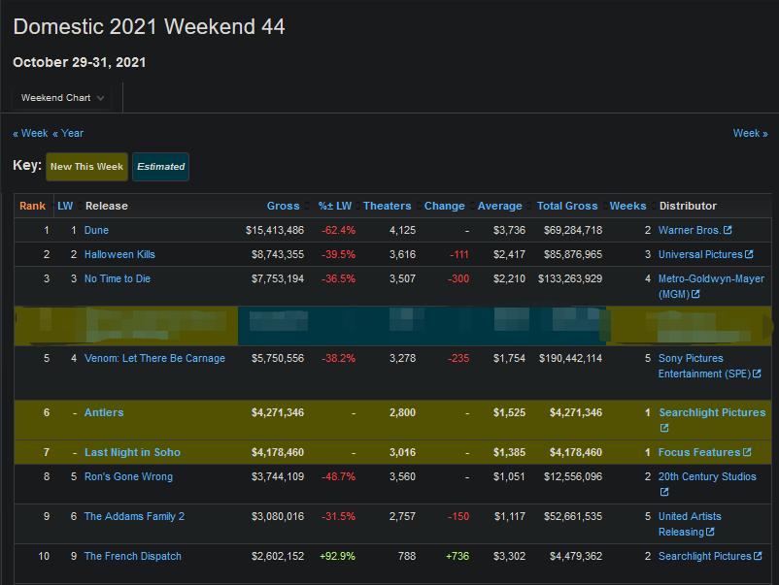Click the Warner Bros. distributor link

click(x=689, y=230)
